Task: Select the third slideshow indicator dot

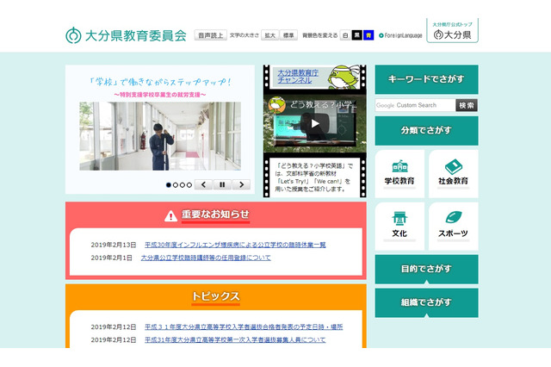Action: (x=183, y=185)
